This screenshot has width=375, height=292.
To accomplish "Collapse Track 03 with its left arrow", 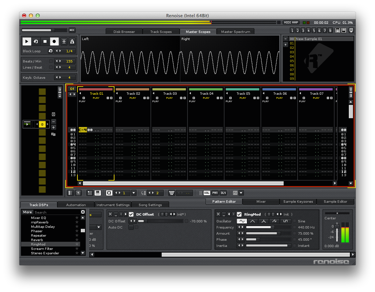I will pos(154,93).
